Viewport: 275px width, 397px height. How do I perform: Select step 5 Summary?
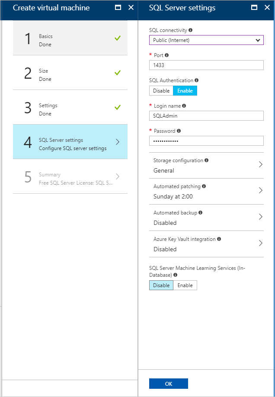(x=70, y=176)
